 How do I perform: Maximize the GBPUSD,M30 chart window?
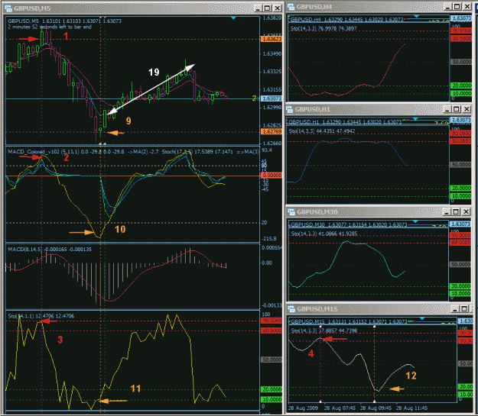click(x=456, y=211)
